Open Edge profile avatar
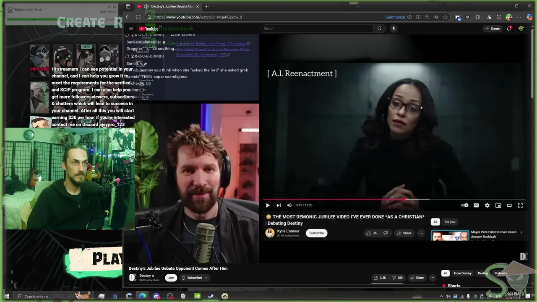Screen dimensions: 537x302 pyautogui.click(x=509, y=17)
